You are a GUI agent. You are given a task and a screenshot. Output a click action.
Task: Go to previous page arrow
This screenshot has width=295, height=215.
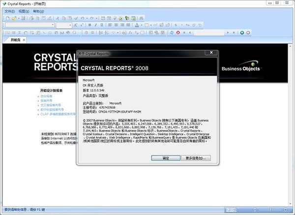[x=190, y=32]
